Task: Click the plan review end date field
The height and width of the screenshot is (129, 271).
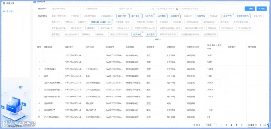Action: click(x=189, y=9)
